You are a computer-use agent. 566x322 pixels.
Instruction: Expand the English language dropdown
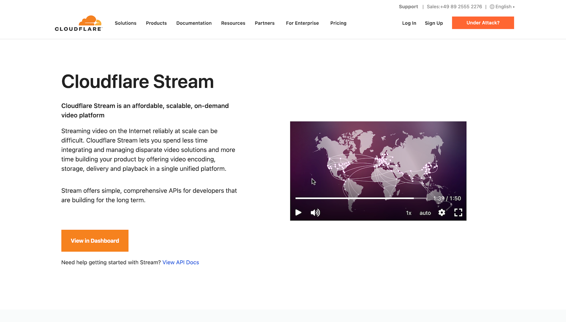pyautogui.click(x=504, y=7)
